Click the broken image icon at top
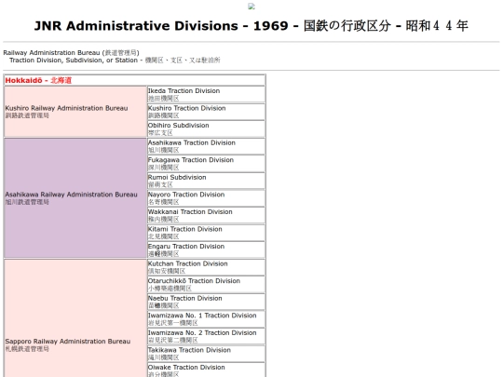The height and width of the screenshot is (377, 503). [251, 7]
